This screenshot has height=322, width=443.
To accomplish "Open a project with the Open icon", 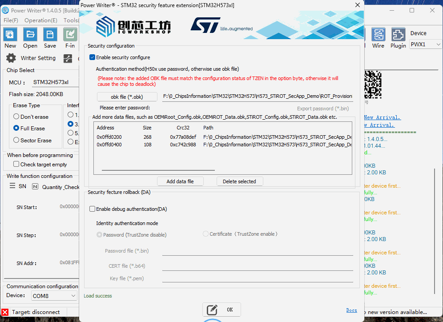I will click(x=30, y=35).
